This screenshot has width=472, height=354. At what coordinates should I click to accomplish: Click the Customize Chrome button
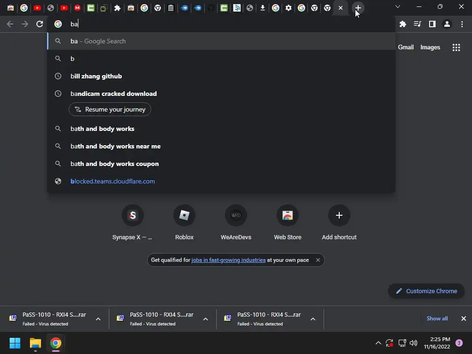426,291
